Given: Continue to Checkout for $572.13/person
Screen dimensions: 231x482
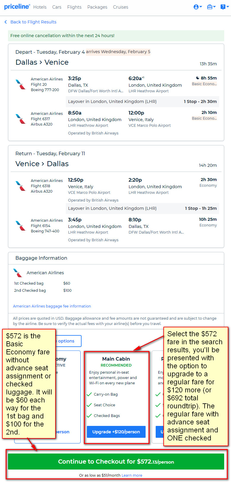Looking at the screenshot, I should click(x=116, y=462).
